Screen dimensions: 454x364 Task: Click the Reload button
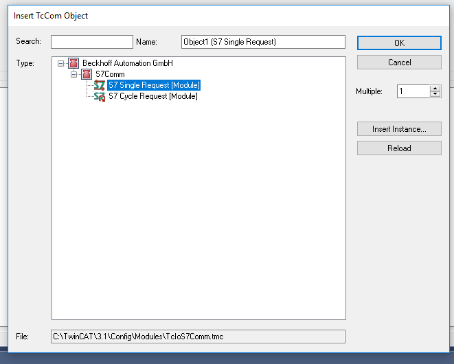pyautogui.click(x=399, y=148)
